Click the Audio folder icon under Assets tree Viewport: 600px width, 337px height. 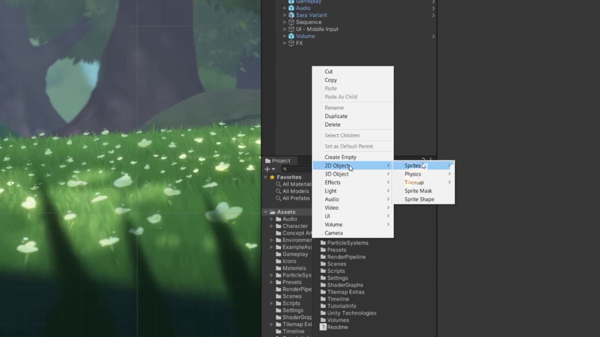point(278,219)
